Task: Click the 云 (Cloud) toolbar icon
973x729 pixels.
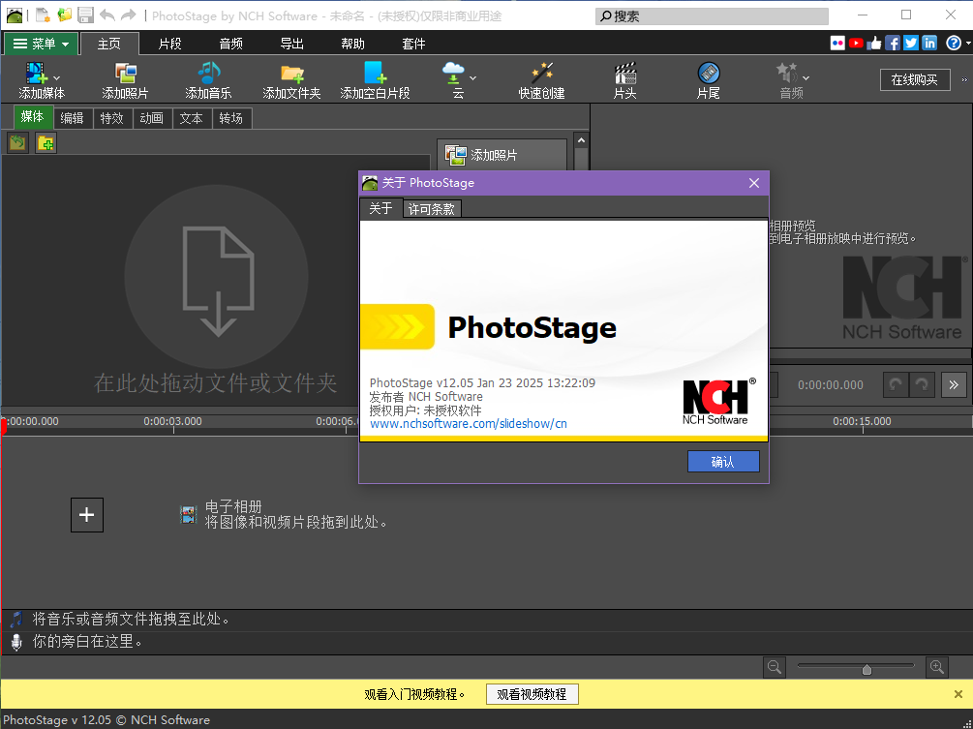Action: tap(453, 76)
